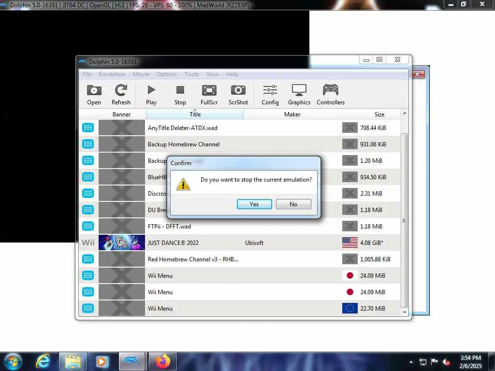Image resolution: width=495 pixels, height=371 pixels.
Task: Click the USA flag for Just Dance
Action: click(350, 243)
